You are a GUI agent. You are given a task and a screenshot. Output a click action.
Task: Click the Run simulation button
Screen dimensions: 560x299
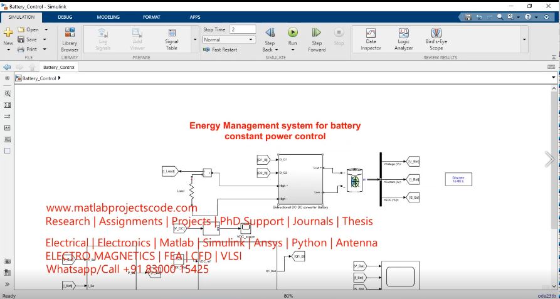point(292,33)
